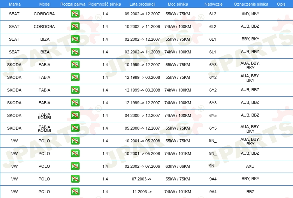This screenshot has width=293, height=198.
Task: Click fuel icon in Fabia Kombi 05.2000 row
Action: click(x=75, y=128)
